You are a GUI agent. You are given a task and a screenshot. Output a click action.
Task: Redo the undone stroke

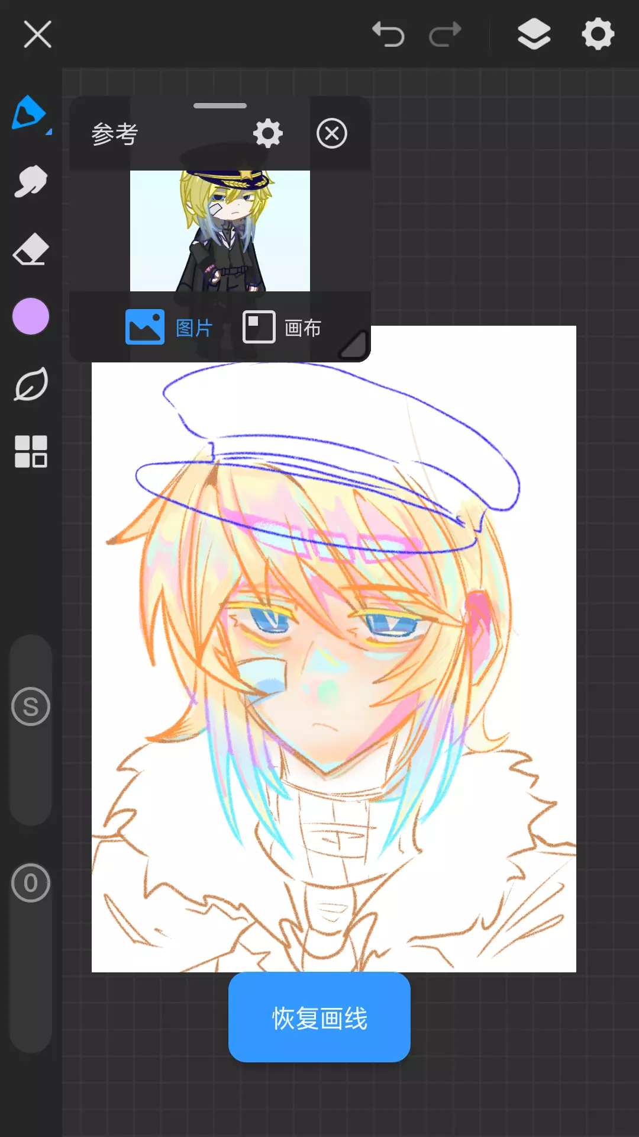coord(445,34)
